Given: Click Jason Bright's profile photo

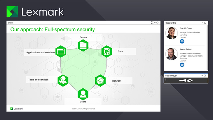Looking at the screenshot, I should [x=172, y=54].
